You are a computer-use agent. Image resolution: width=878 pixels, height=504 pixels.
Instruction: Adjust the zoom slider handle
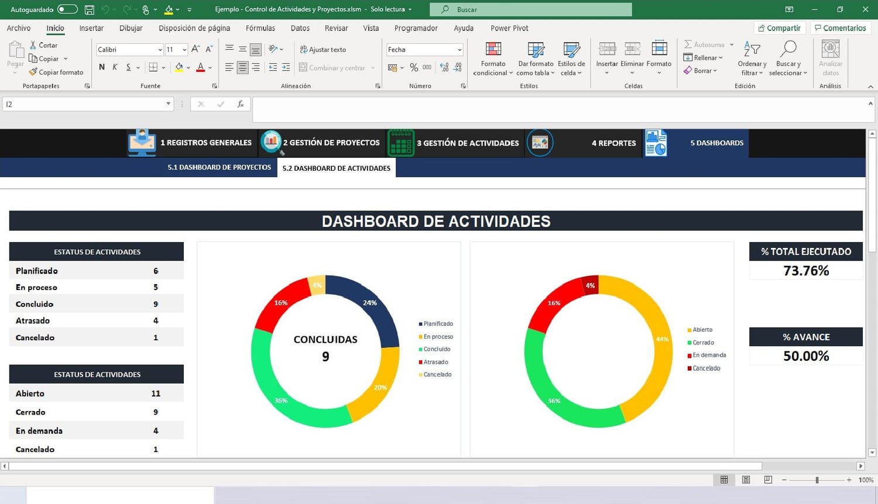pos(817,479)
